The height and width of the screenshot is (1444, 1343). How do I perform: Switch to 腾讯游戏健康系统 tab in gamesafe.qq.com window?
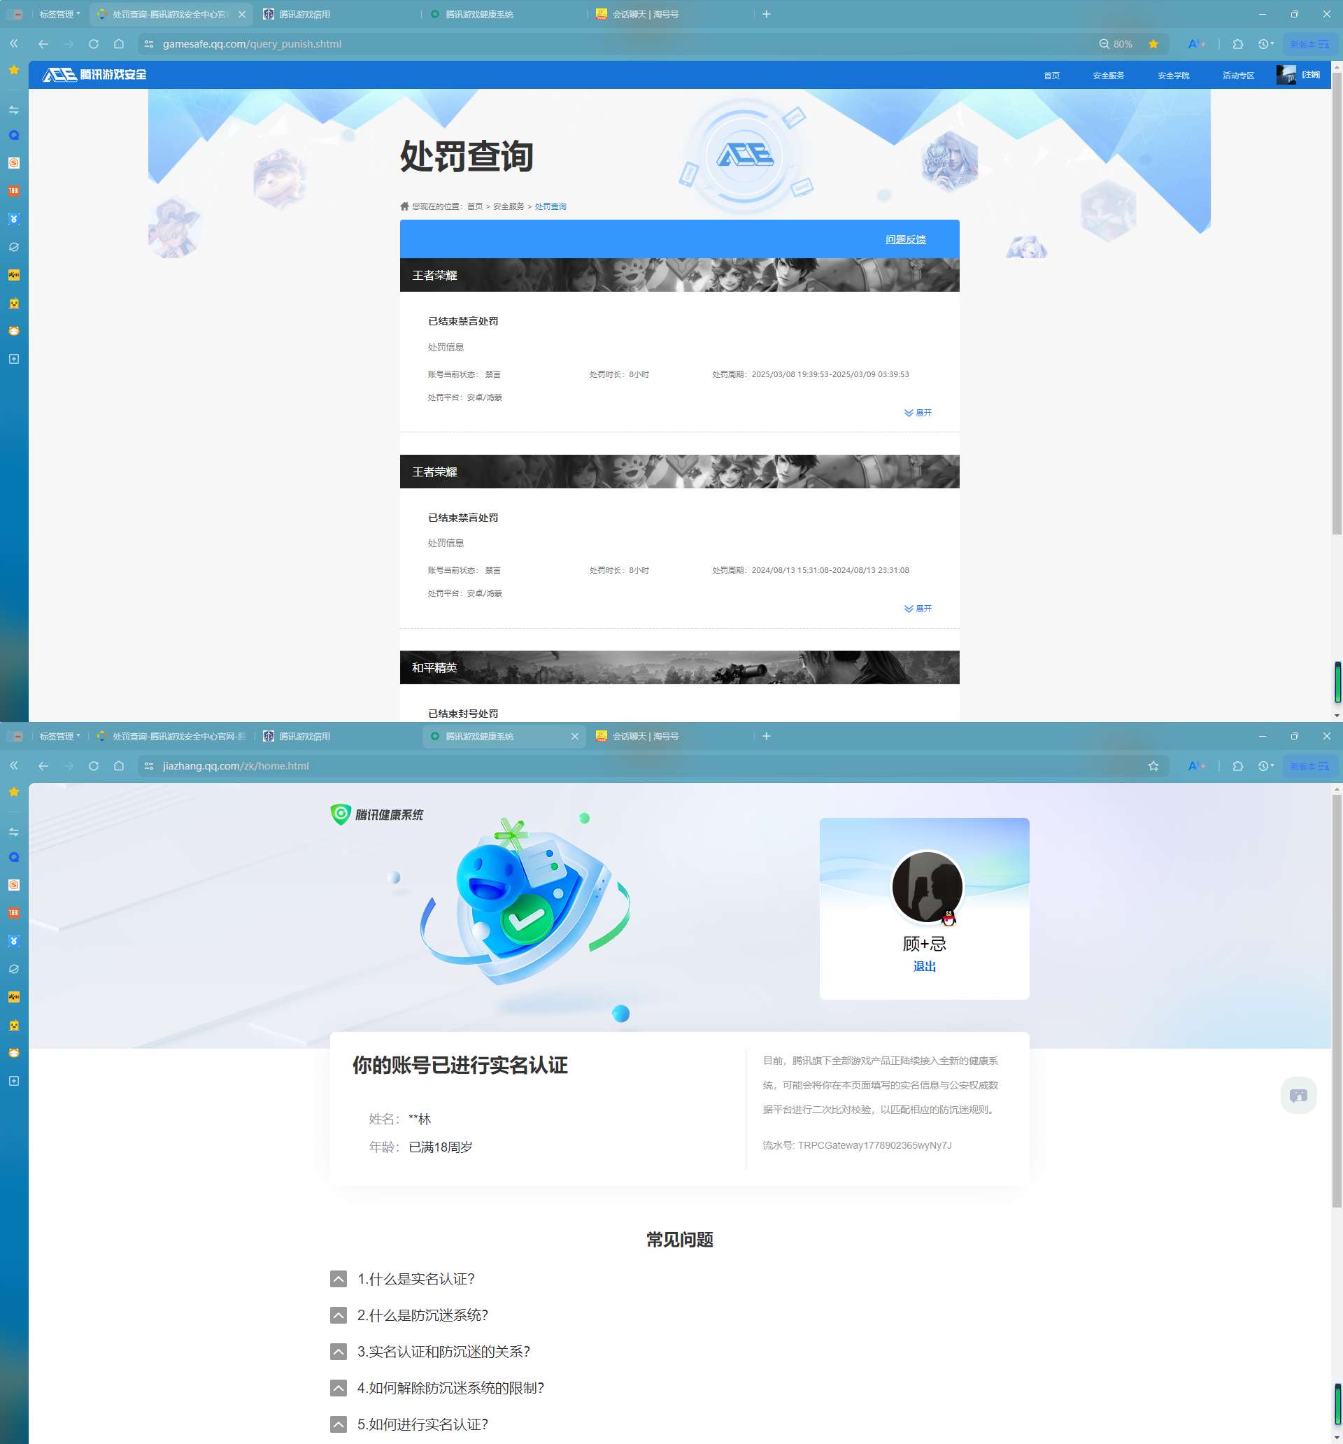503,15
